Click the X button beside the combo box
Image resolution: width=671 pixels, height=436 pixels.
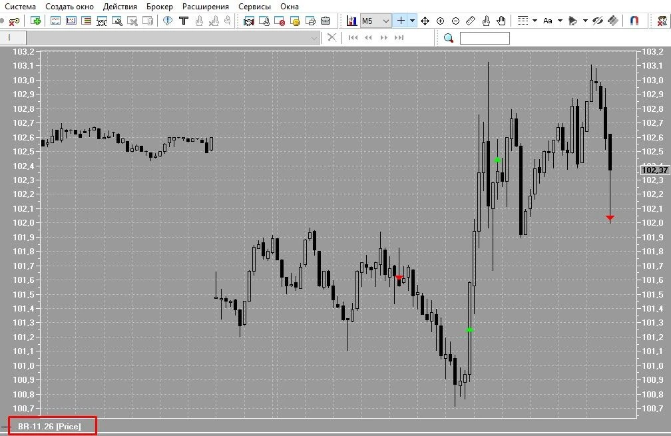pyautogui.click(x=332, y=38)
